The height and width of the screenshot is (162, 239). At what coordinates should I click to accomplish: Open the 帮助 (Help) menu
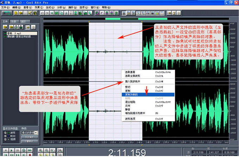(106, 7)
